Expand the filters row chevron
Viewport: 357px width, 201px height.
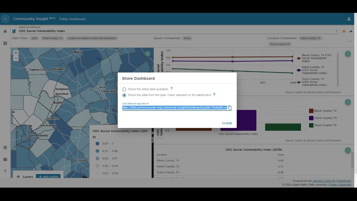tap(350, 41)
